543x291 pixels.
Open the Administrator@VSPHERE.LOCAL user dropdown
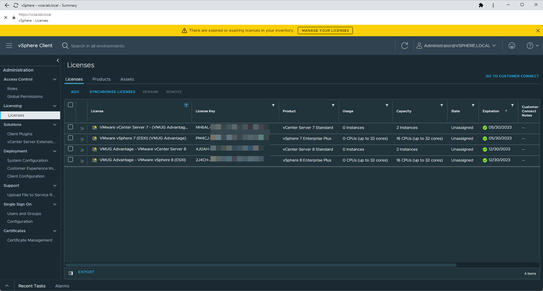click(456, 46)
